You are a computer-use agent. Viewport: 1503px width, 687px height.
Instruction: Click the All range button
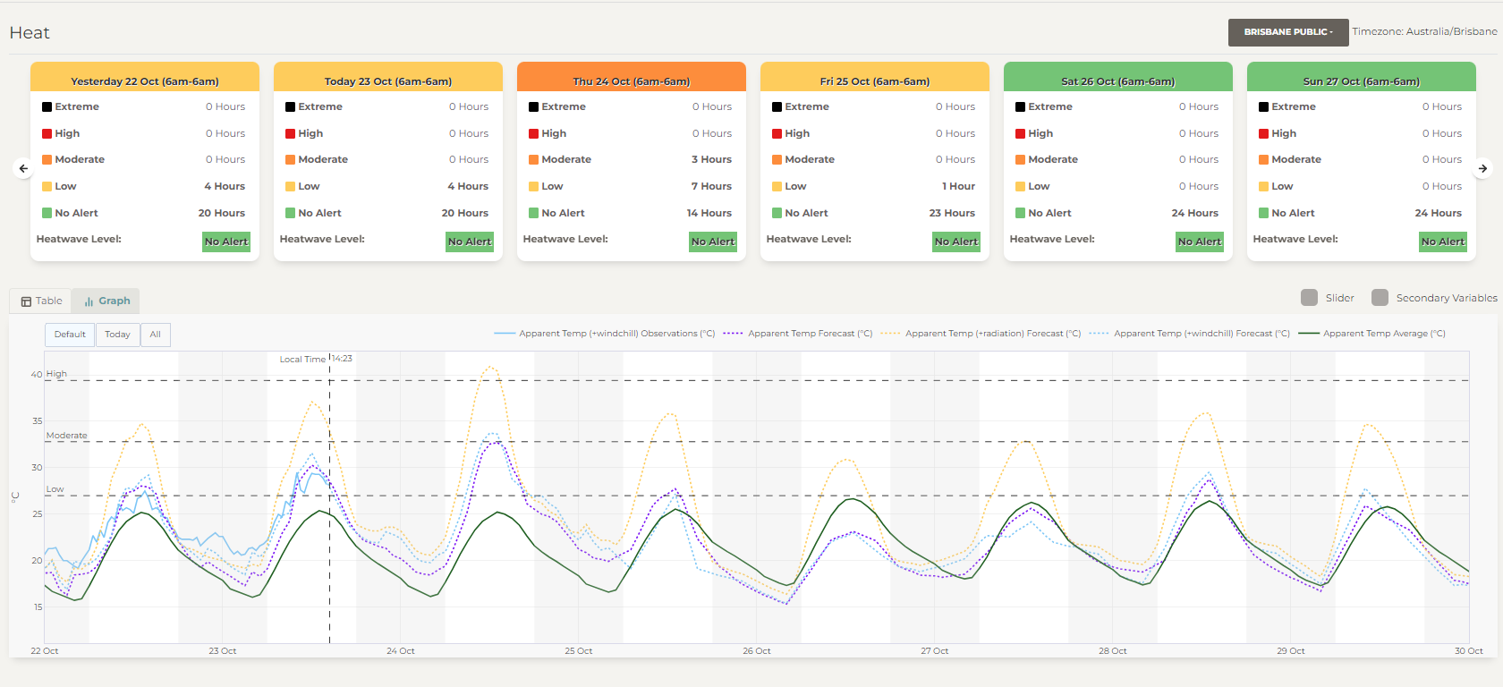coord(156,335)
